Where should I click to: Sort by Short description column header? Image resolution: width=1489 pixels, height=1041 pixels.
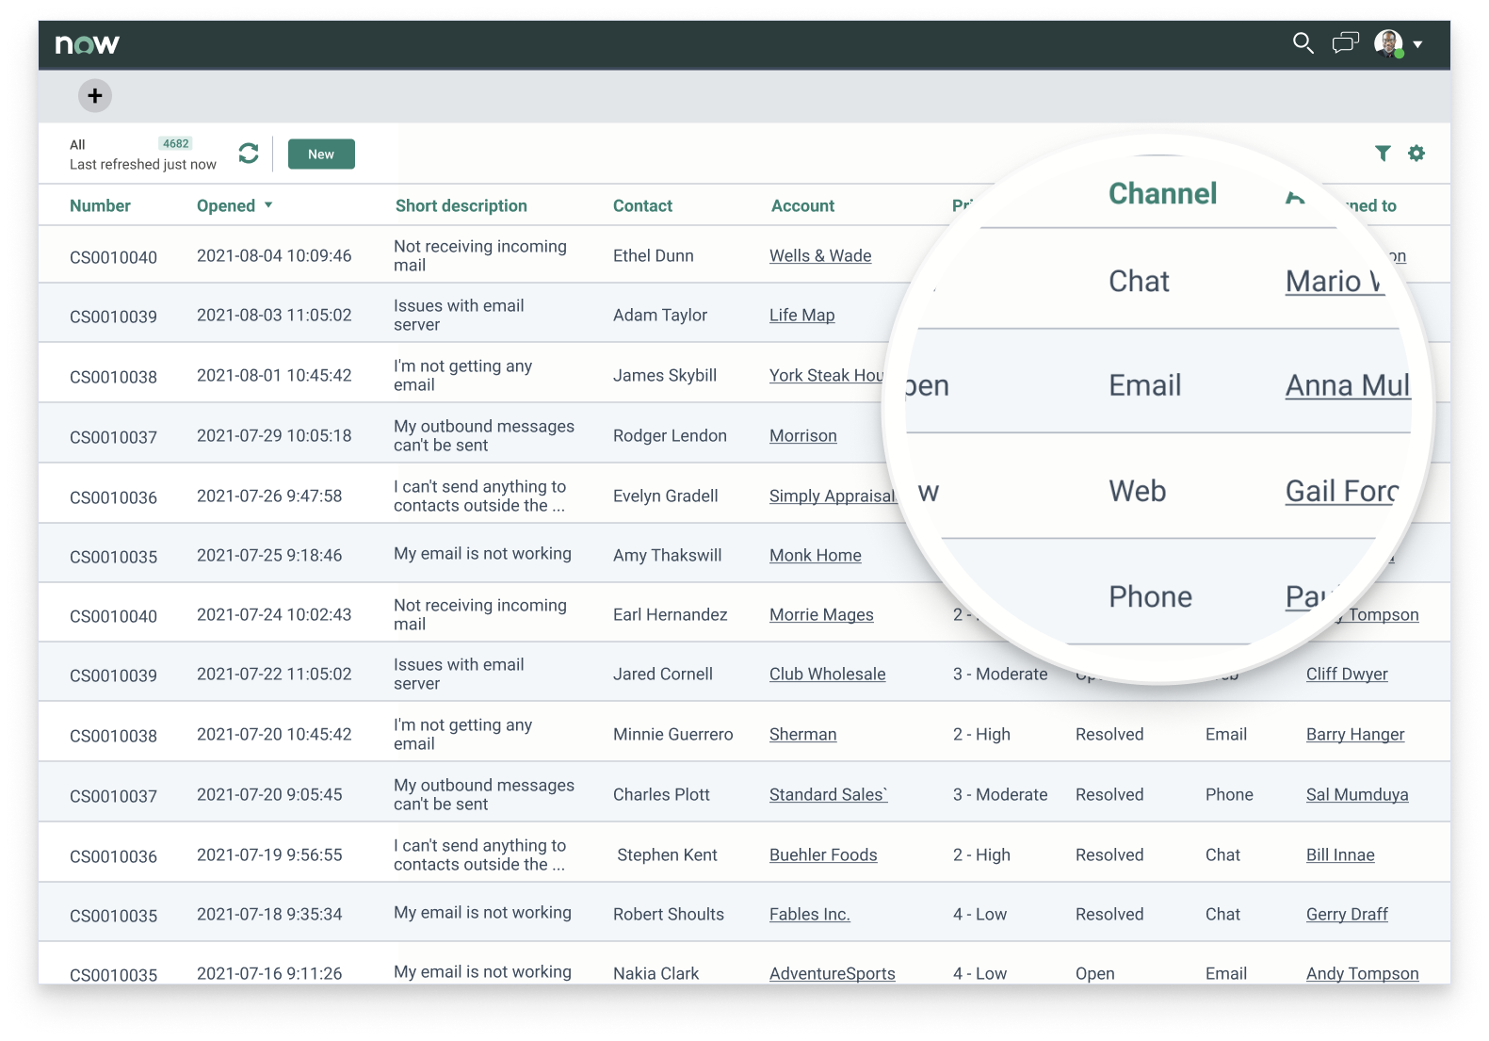point(461,206)
